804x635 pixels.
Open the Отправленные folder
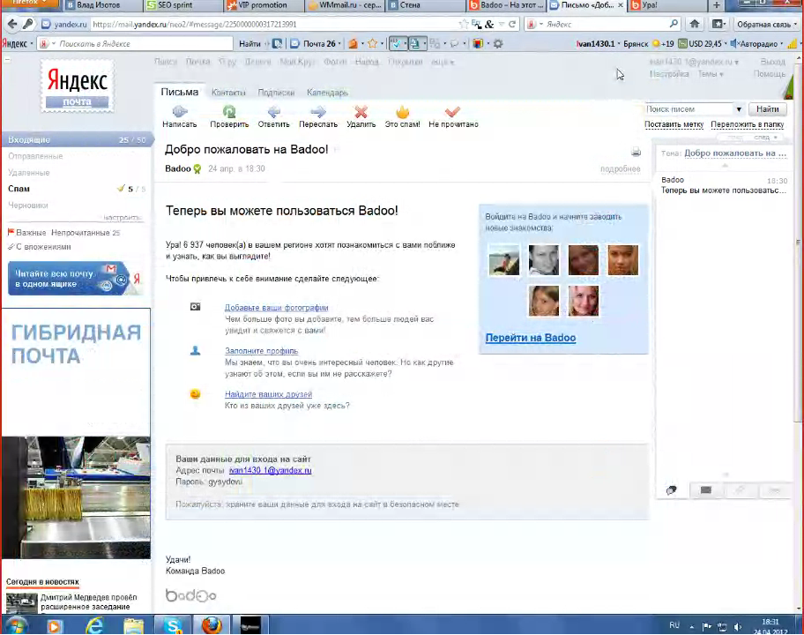click(35, 156)
